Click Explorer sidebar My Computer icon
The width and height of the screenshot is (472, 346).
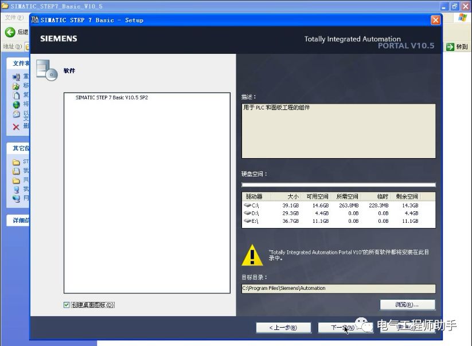tap(16, 190)
